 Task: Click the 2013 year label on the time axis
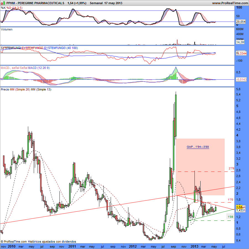(x=194, y=247)
